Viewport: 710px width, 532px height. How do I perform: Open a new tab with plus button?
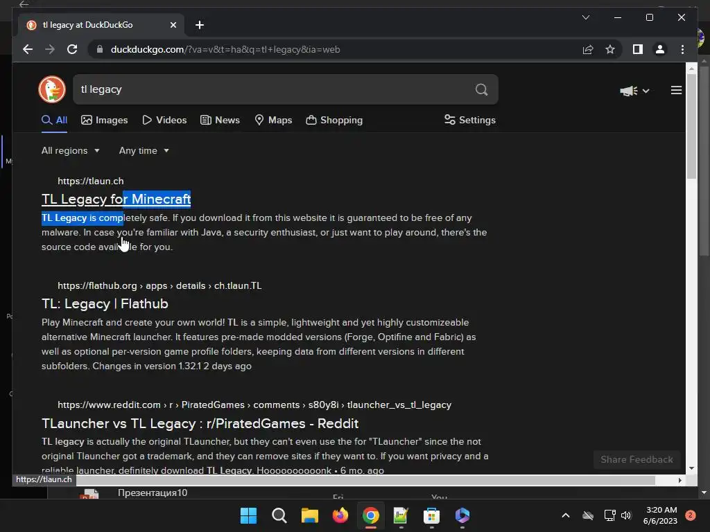click(x=200, y=25)
